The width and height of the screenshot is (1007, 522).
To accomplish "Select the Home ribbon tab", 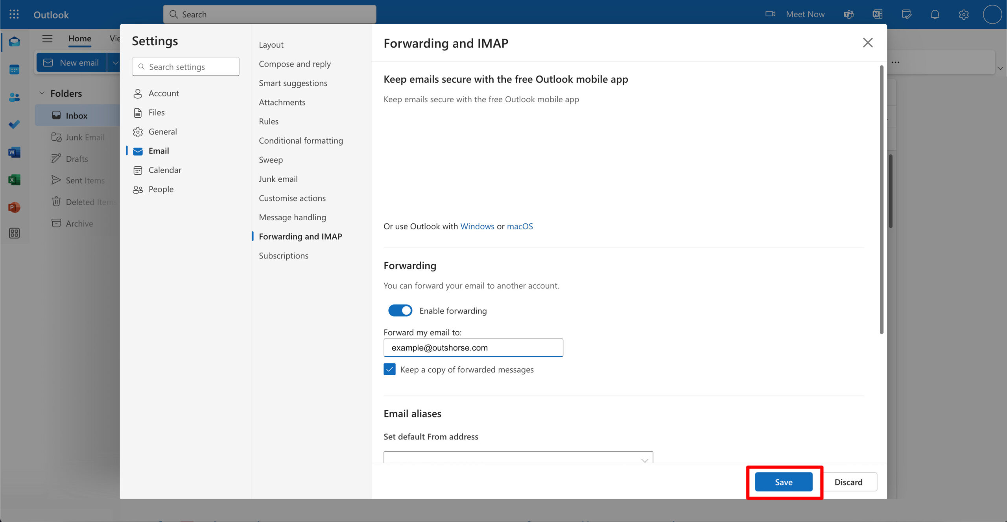I will (80, 39).
